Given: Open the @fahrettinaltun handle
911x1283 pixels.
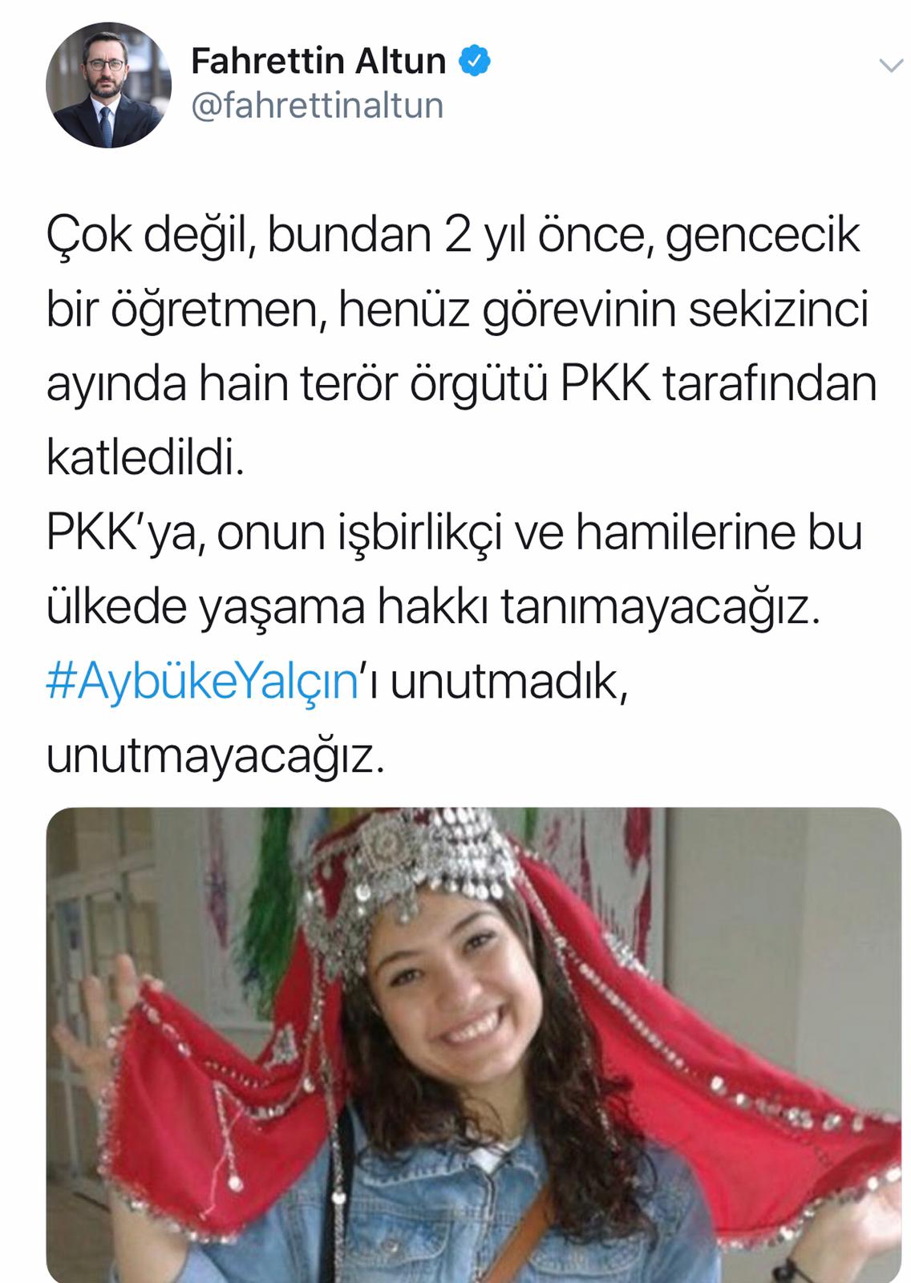Looking at the screenshot, I should 318,107.
